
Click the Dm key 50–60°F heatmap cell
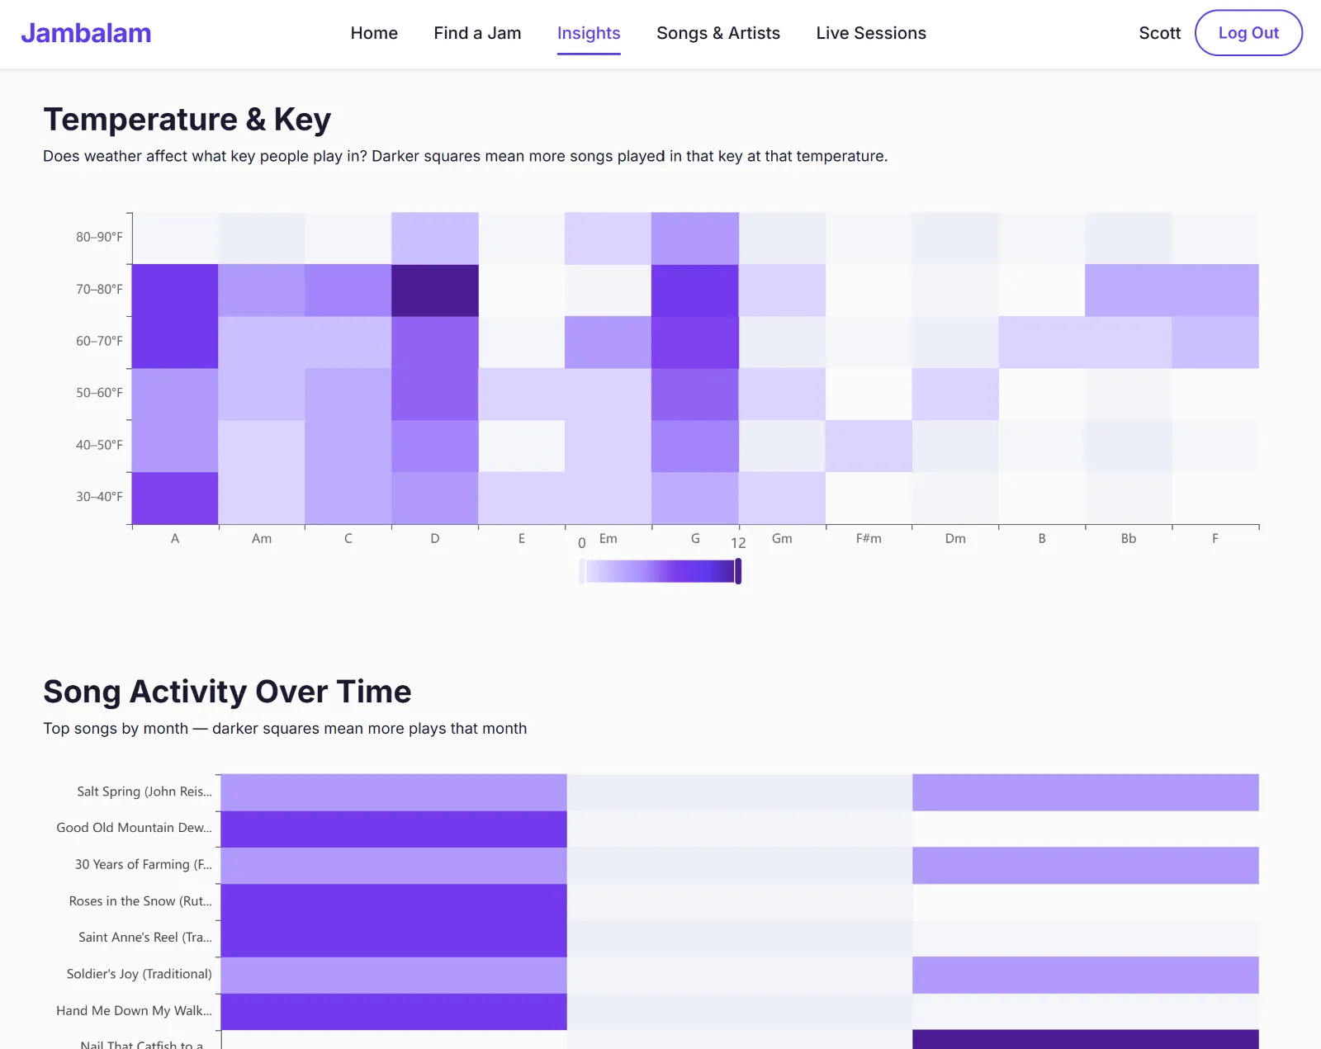point(955,395)
